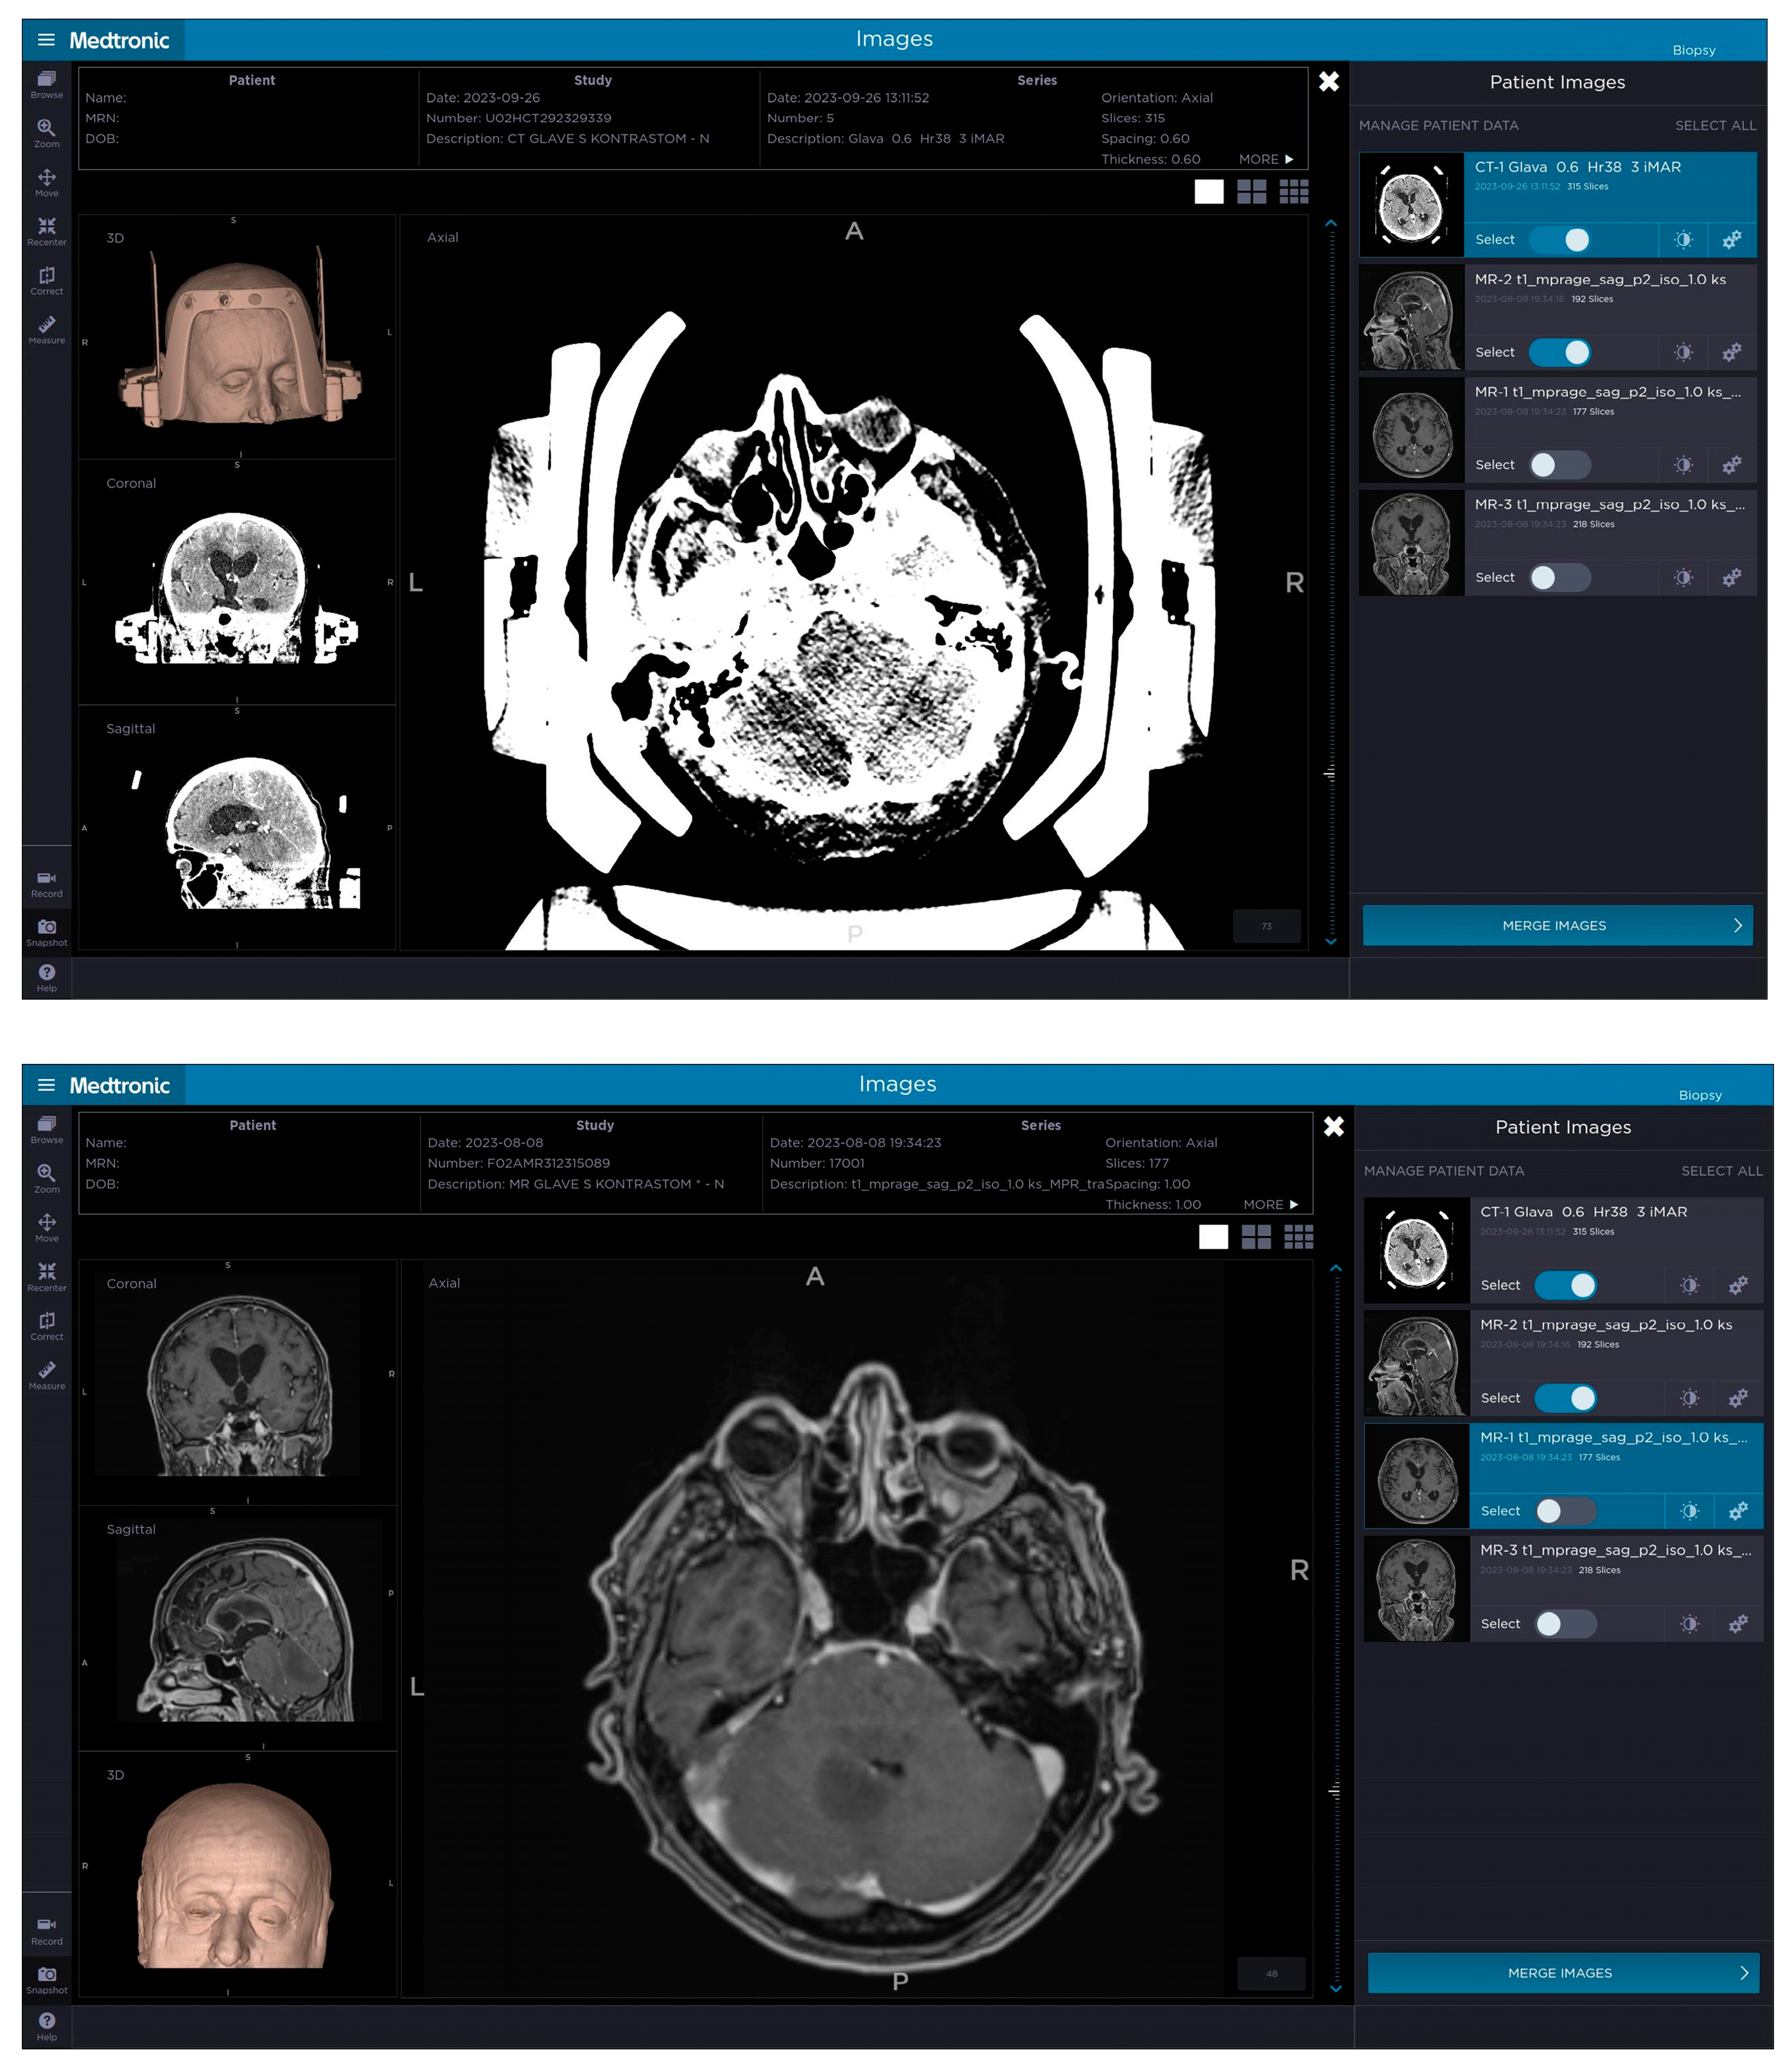Click the slice scroll down arrow in the CT axial view
The image size is (1792, 2068).
click(x=1330, y=942)
